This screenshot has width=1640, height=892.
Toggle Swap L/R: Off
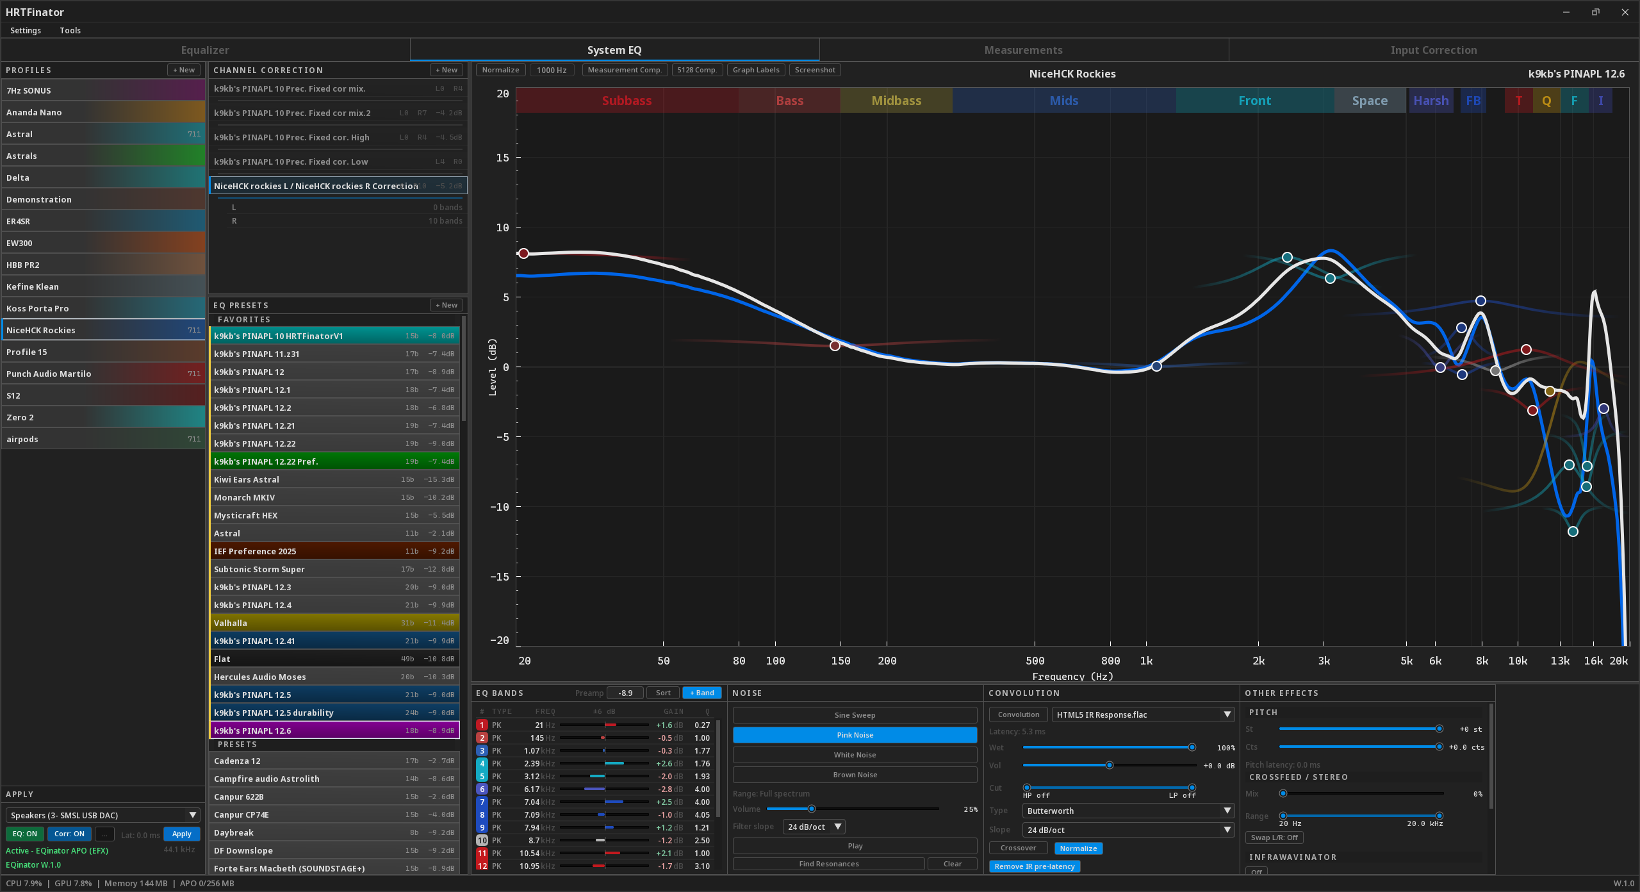pyautogui.click(x=1274, y=837)
